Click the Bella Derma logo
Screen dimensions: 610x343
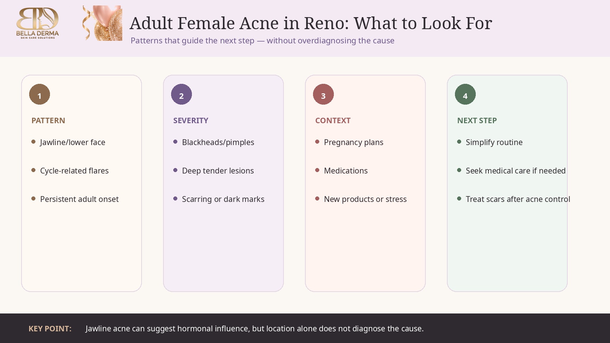38,23
